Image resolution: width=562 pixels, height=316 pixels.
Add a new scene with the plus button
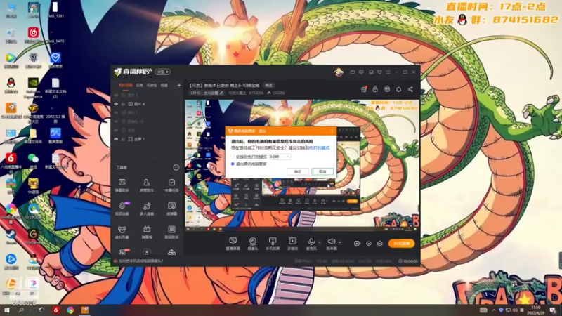click(x=179, y=85)
